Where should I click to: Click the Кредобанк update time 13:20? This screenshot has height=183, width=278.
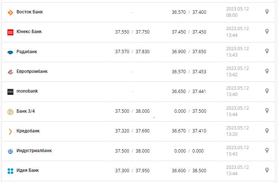coord(231,134)
